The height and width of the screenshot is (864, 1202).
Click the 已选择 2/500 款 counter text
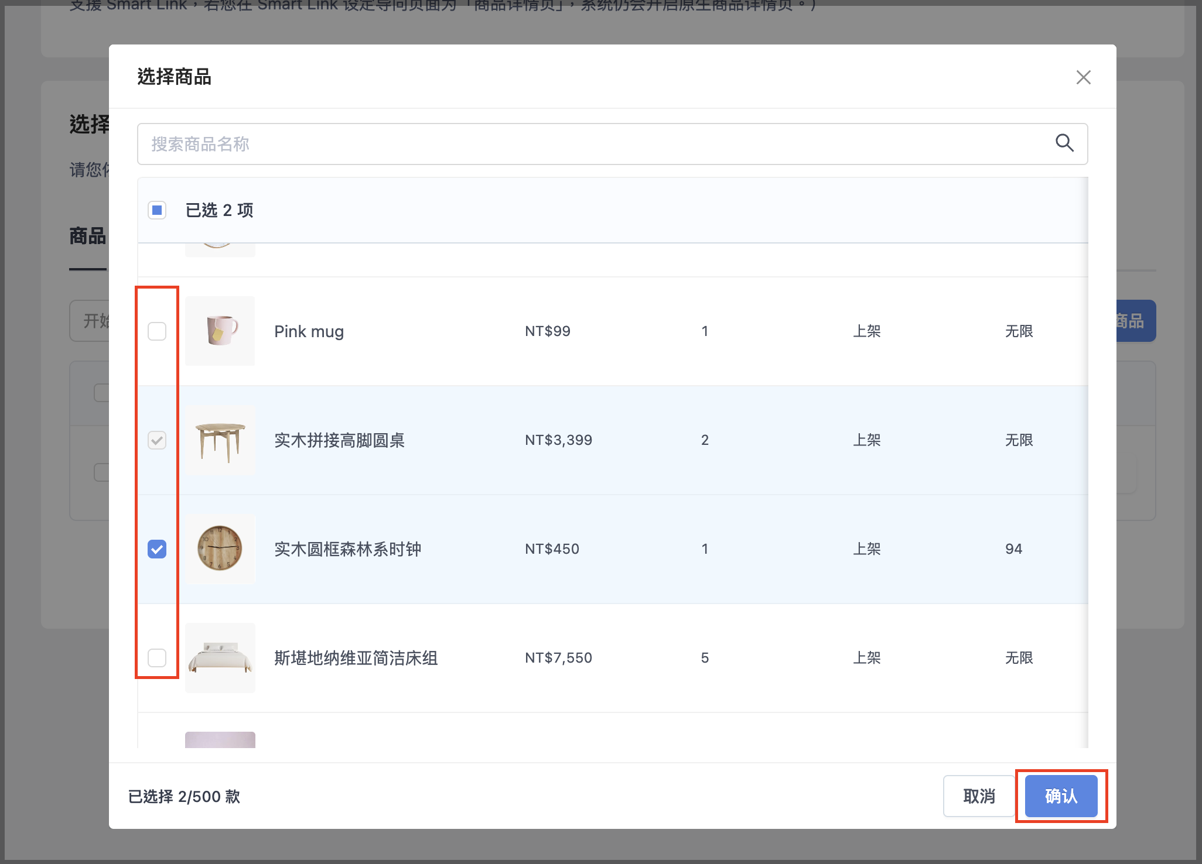tap(184, 797)
